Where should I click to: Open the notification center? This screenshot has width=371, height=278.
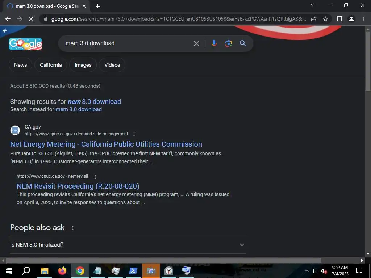click(x=359, y=271)
